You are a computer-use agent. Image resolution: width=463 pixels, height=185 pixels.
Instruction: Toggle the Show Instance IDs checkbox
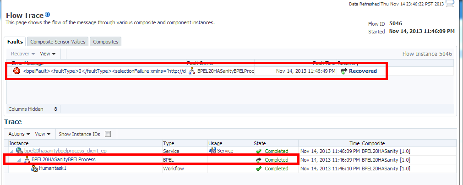point(108,134)
